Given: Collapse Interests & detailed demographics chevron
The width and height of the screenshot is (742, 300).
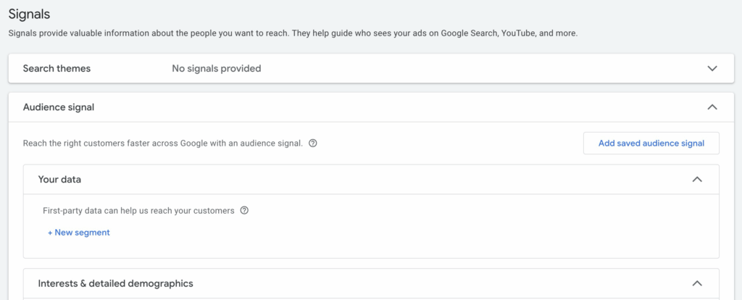Looking at the screenshot, I should pyautogui.click(x=697, y=283).
